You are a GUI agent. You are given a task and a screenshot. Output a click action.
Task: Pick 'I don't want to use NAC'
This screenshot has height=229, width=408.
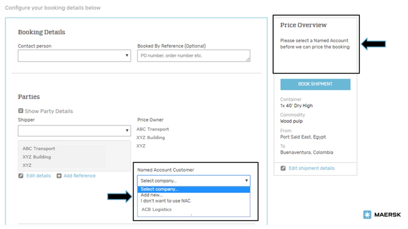click(165, 201)
